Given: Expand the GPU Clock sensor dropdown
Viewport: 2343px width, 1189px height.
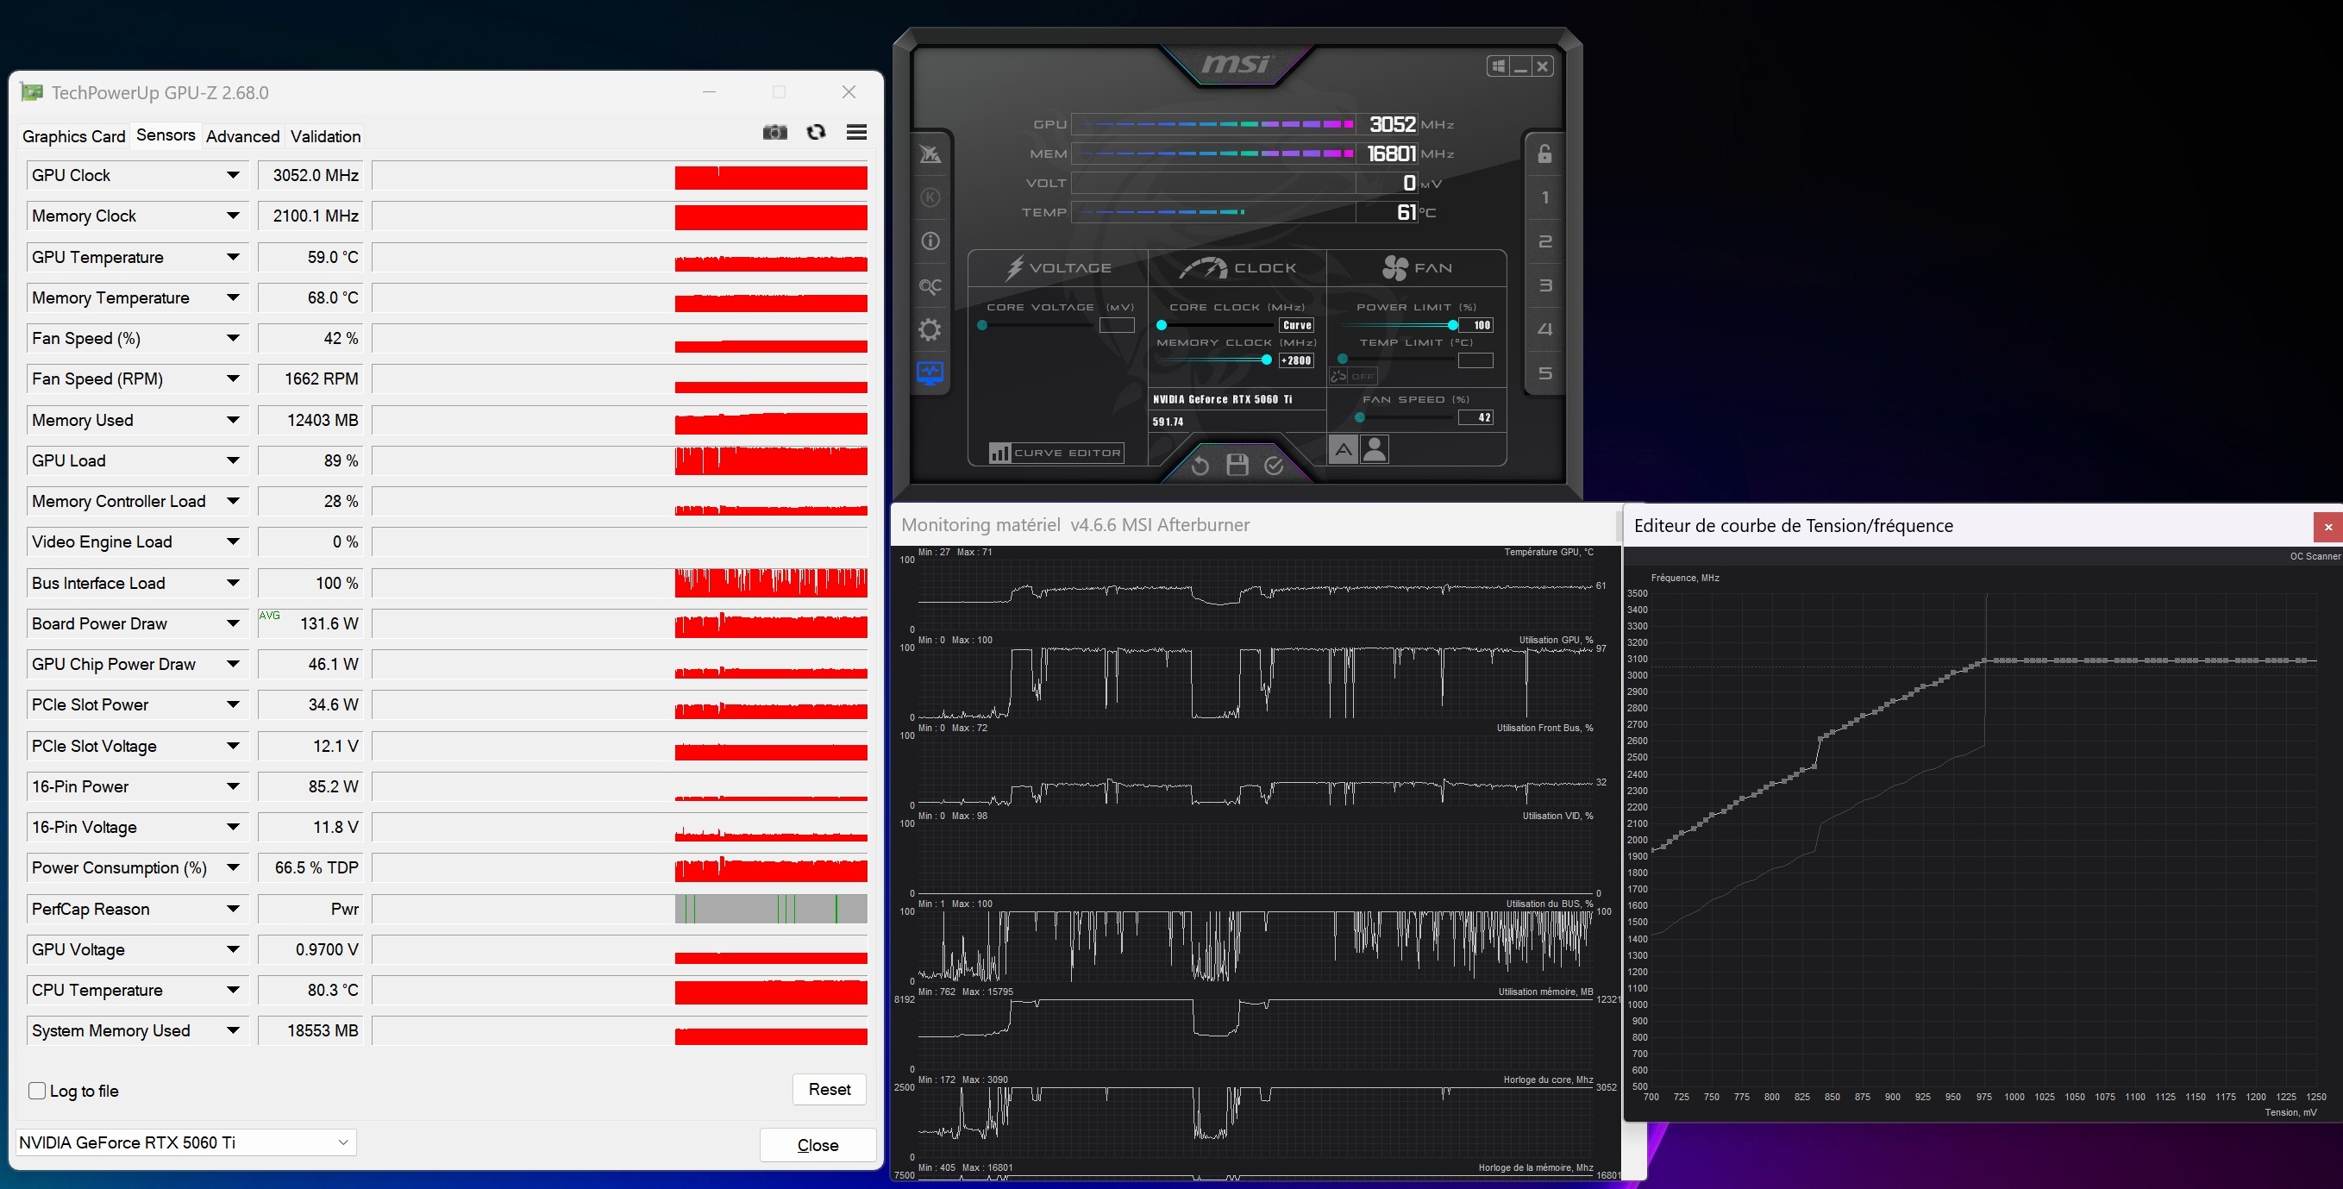Looking at the screenshot, I should 233,176.
